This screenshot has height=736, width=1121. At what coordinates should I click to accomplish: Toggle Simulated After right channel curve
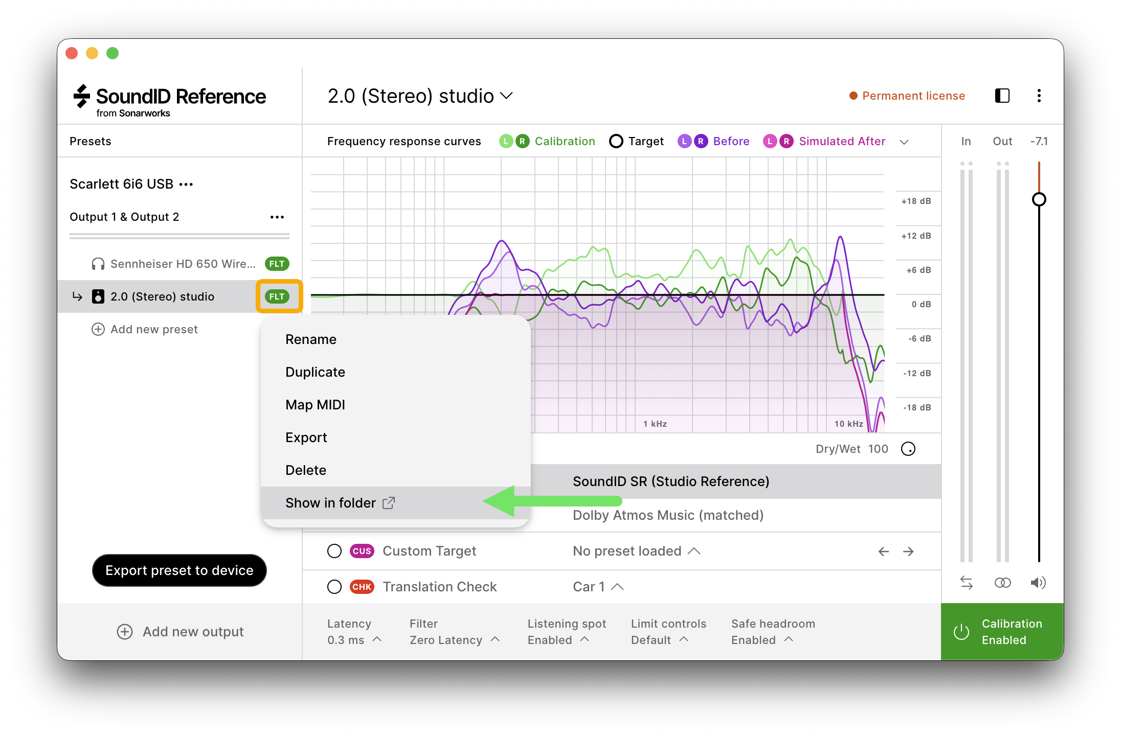coord(787,141)
